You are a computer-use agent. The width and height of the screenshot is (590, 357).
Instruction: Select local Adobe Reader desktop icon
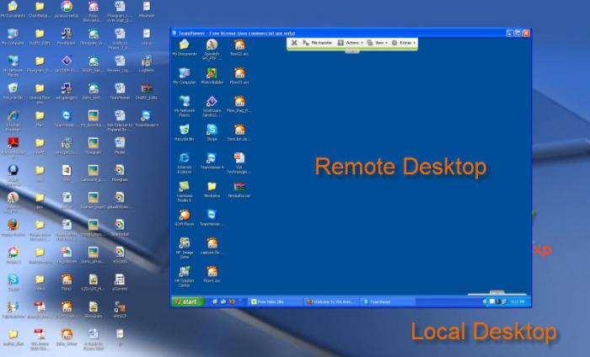(x=13, y=147)
